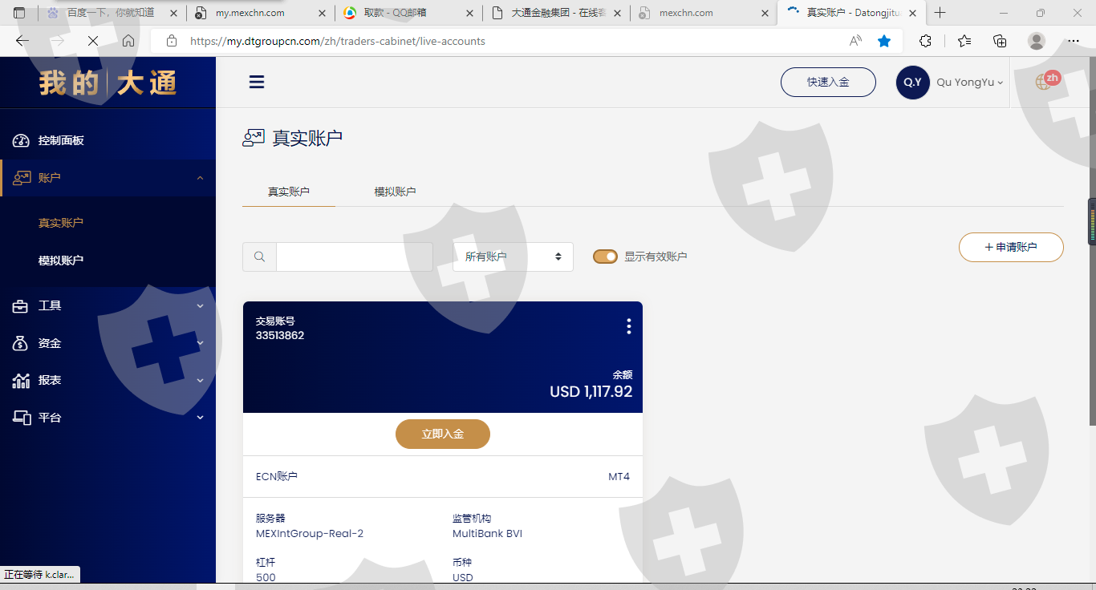Click the 申请账户 button
The height and width of the screenshot is (590, 1096).
pyautogui.click(x=1011, y=247)
